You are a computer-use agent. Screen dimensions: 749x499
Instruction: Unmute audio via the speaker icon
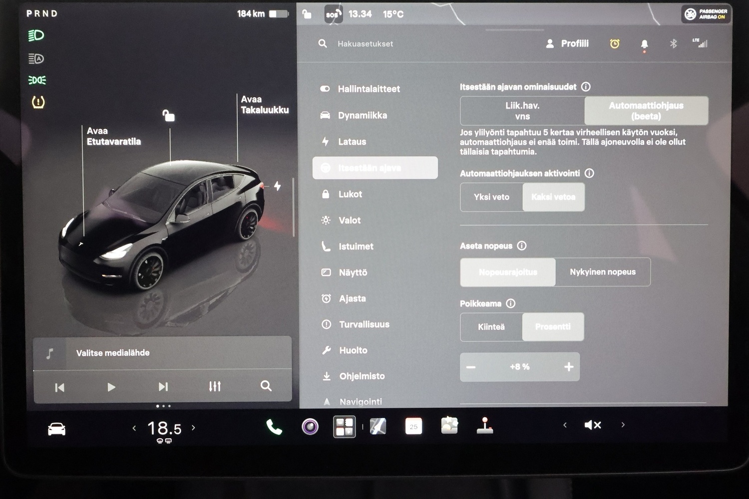(593, 425)
